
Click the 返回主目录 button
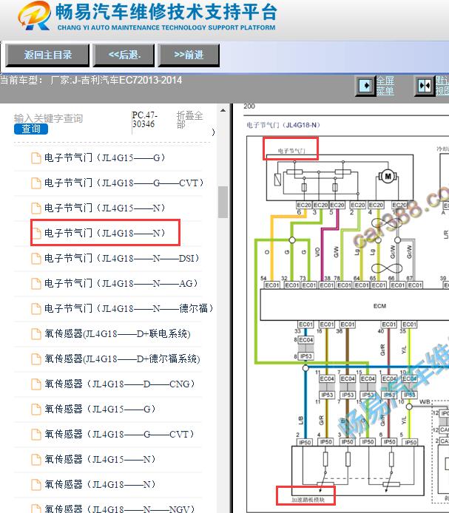(x=47, y=55)
